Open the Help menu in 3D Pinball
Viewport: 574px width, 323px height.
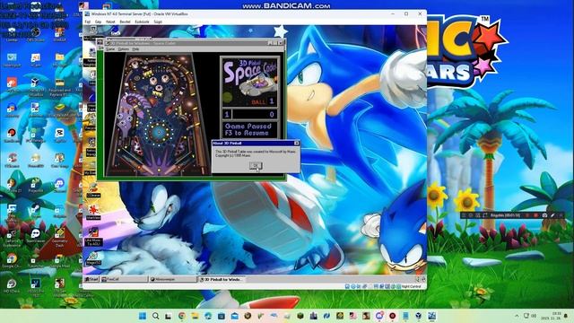coord(135,49)
